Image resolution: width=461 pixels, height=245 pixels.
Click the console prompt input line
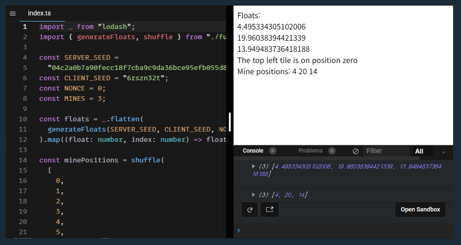[x=343, y=231]
